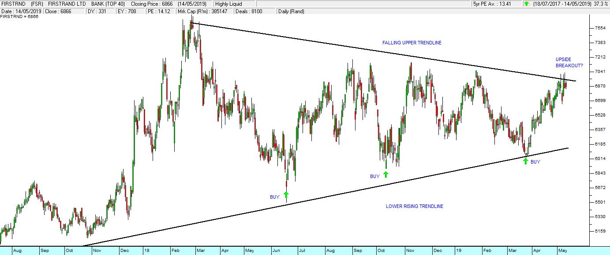Click the FIRSTRND = 6866 chart legend
The image size is (610, 255).
[19, 17]
